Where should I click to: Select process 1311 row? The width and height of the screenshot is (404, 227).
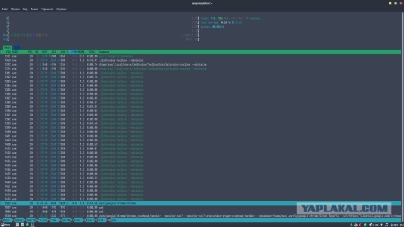201,56
